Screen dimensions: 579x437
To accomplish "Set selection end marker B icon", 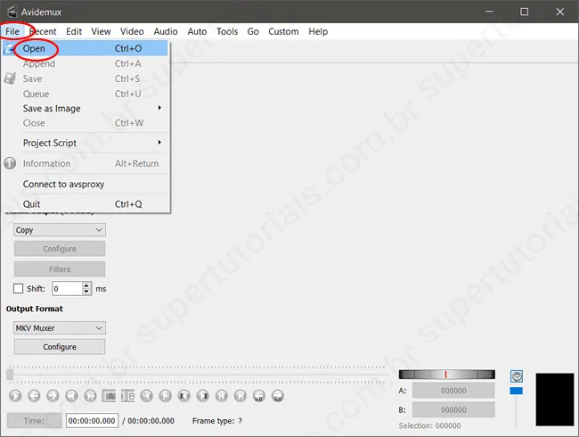I will pos(128,395).
